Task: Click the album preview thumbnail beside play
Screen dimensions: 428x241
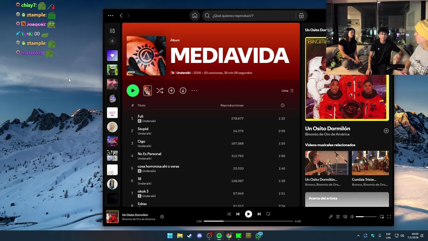Action: (147, 90)
